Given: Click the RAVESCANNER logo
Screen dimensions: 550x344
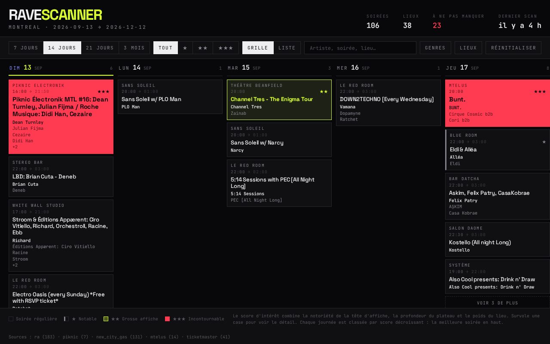Looking at the screenshot, I should click(x=55, y=15).
